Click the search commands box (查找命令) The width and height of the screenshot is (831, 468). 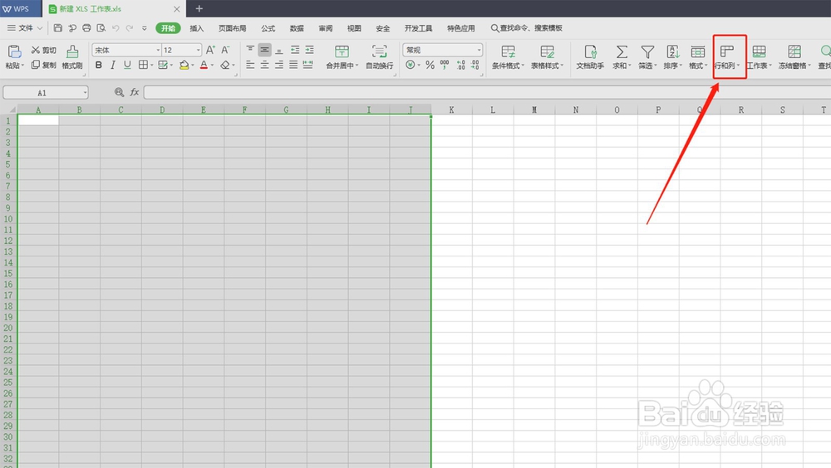(x=526, y=28)
